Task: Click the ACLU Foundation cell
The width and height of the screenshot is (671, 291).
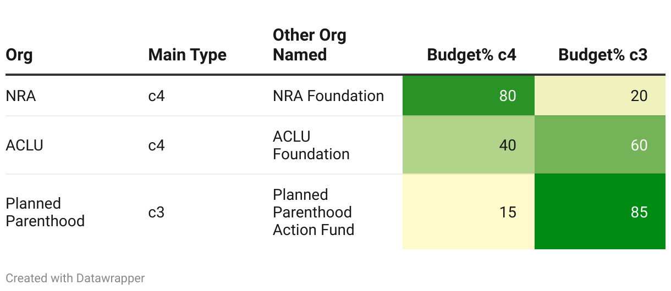Action: click(311, 145)
